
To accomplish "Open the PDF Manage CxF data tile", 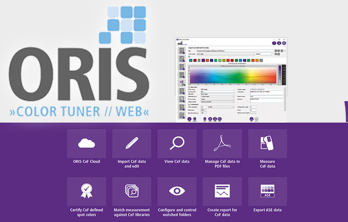I will (x=222, y=143).
